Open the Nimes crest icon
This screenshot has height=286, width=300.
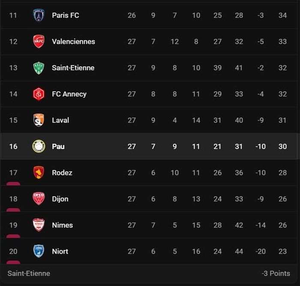tap(39, 225)
